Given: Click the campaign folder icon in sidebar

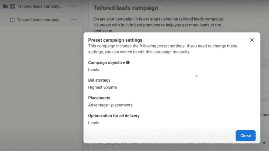Looking at the screenshot, I should (x=5, y=6).
